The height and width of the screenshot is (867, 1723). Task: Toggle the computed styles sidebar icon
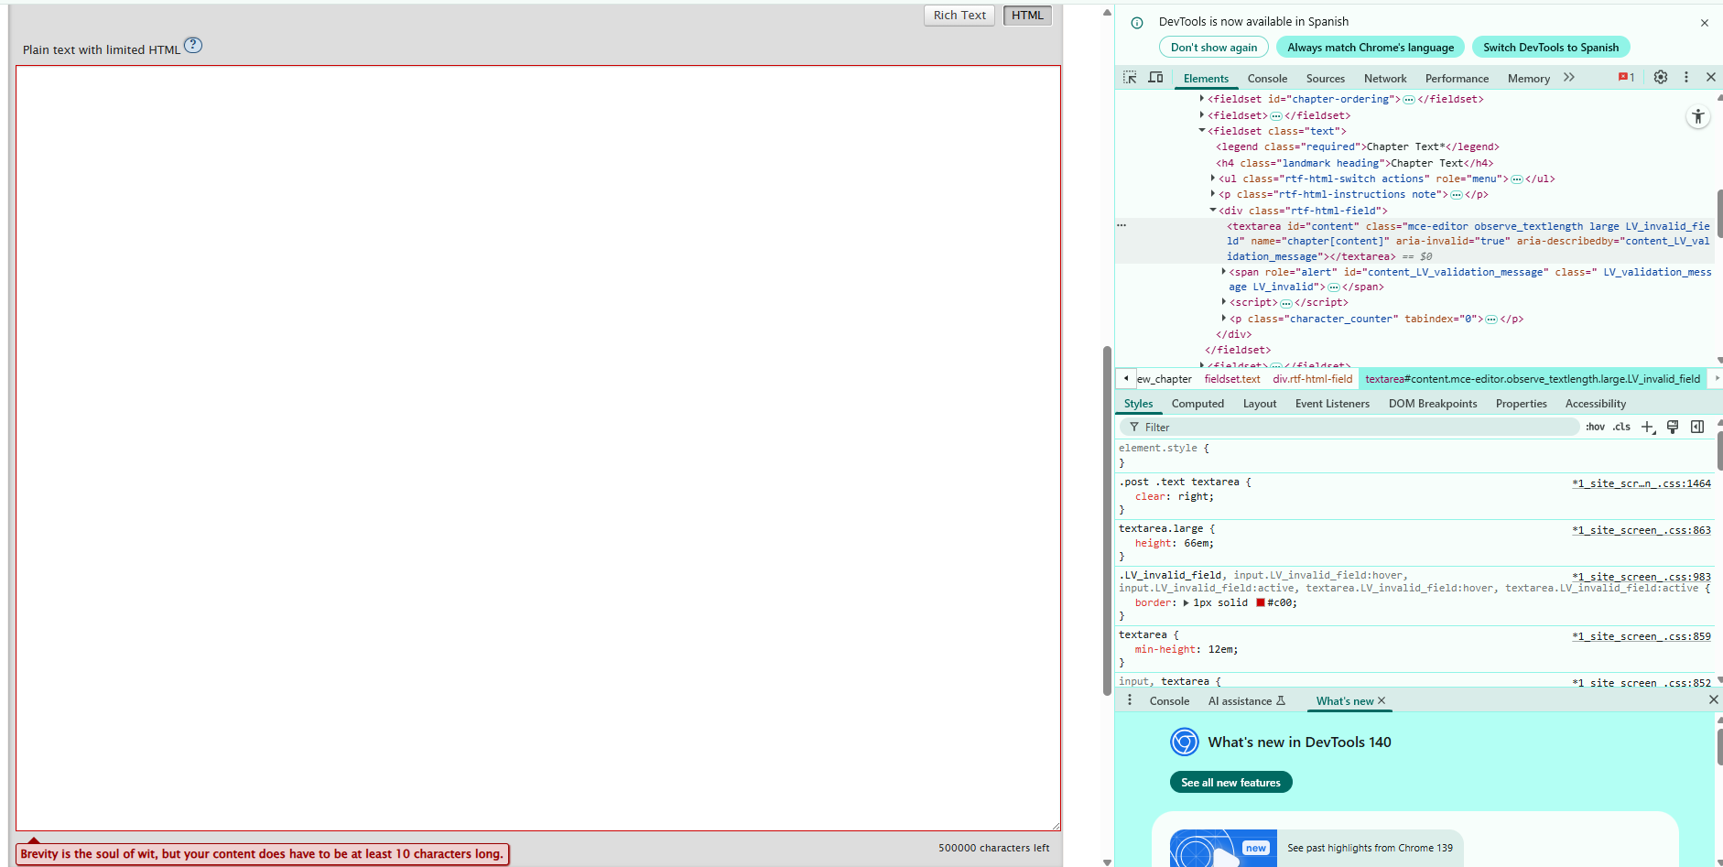pos(1697,428)
